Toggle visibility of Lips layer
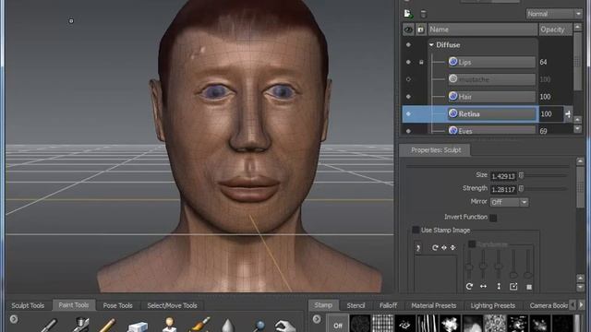This screenshot has width=591, height=332. coord(408,62)
